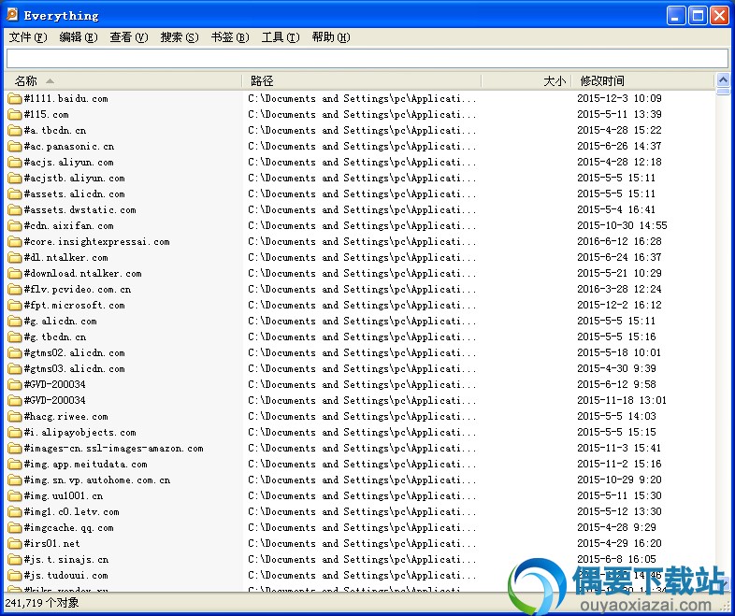Minimize the Everything window
This screenshot has width=735, height=616.
[676, 16]
